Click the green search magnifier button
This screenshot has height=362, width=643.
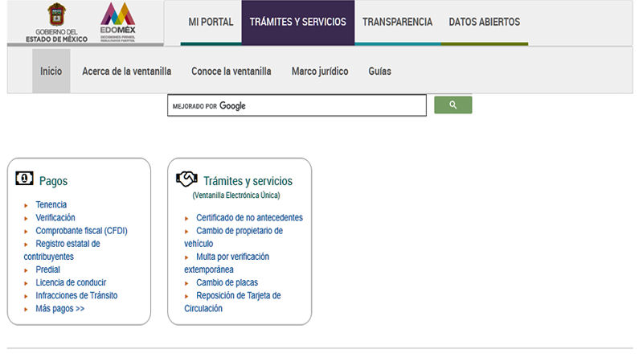[x=453, y=105]
